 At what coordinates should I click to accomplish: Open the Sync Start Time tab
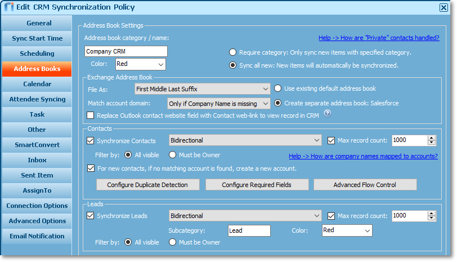(x=37, y=38)
